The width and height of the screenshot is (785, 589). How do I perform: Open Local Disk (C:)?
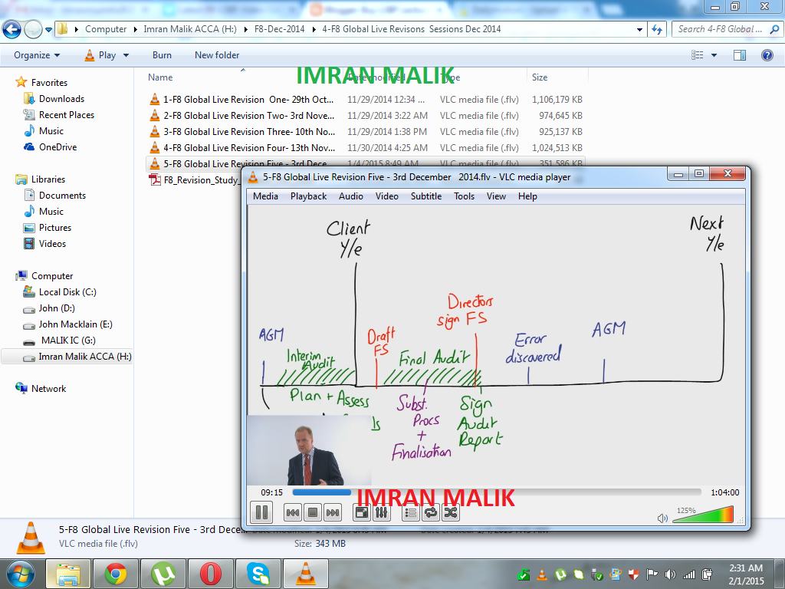click(67, 292)
